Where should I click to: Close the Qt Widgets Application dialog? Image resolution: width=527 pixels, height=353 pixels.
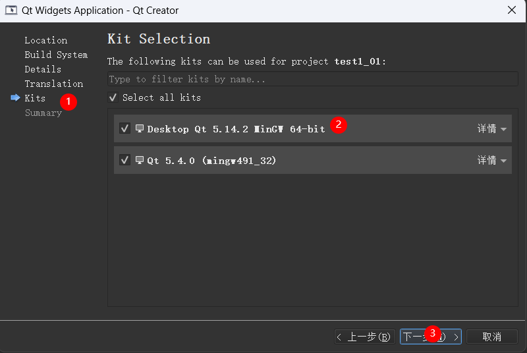pyautogui.click(x=511, y=10)
